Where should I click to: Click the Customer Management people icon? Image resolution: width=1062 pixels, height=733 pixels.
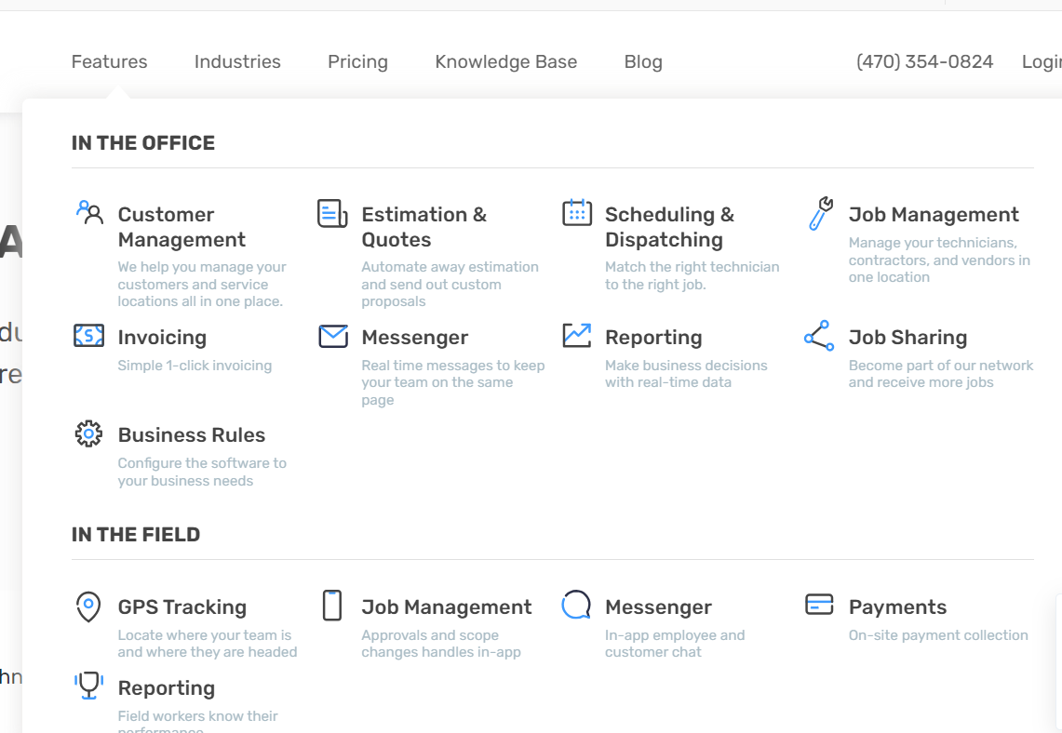[x=89, y=213]
